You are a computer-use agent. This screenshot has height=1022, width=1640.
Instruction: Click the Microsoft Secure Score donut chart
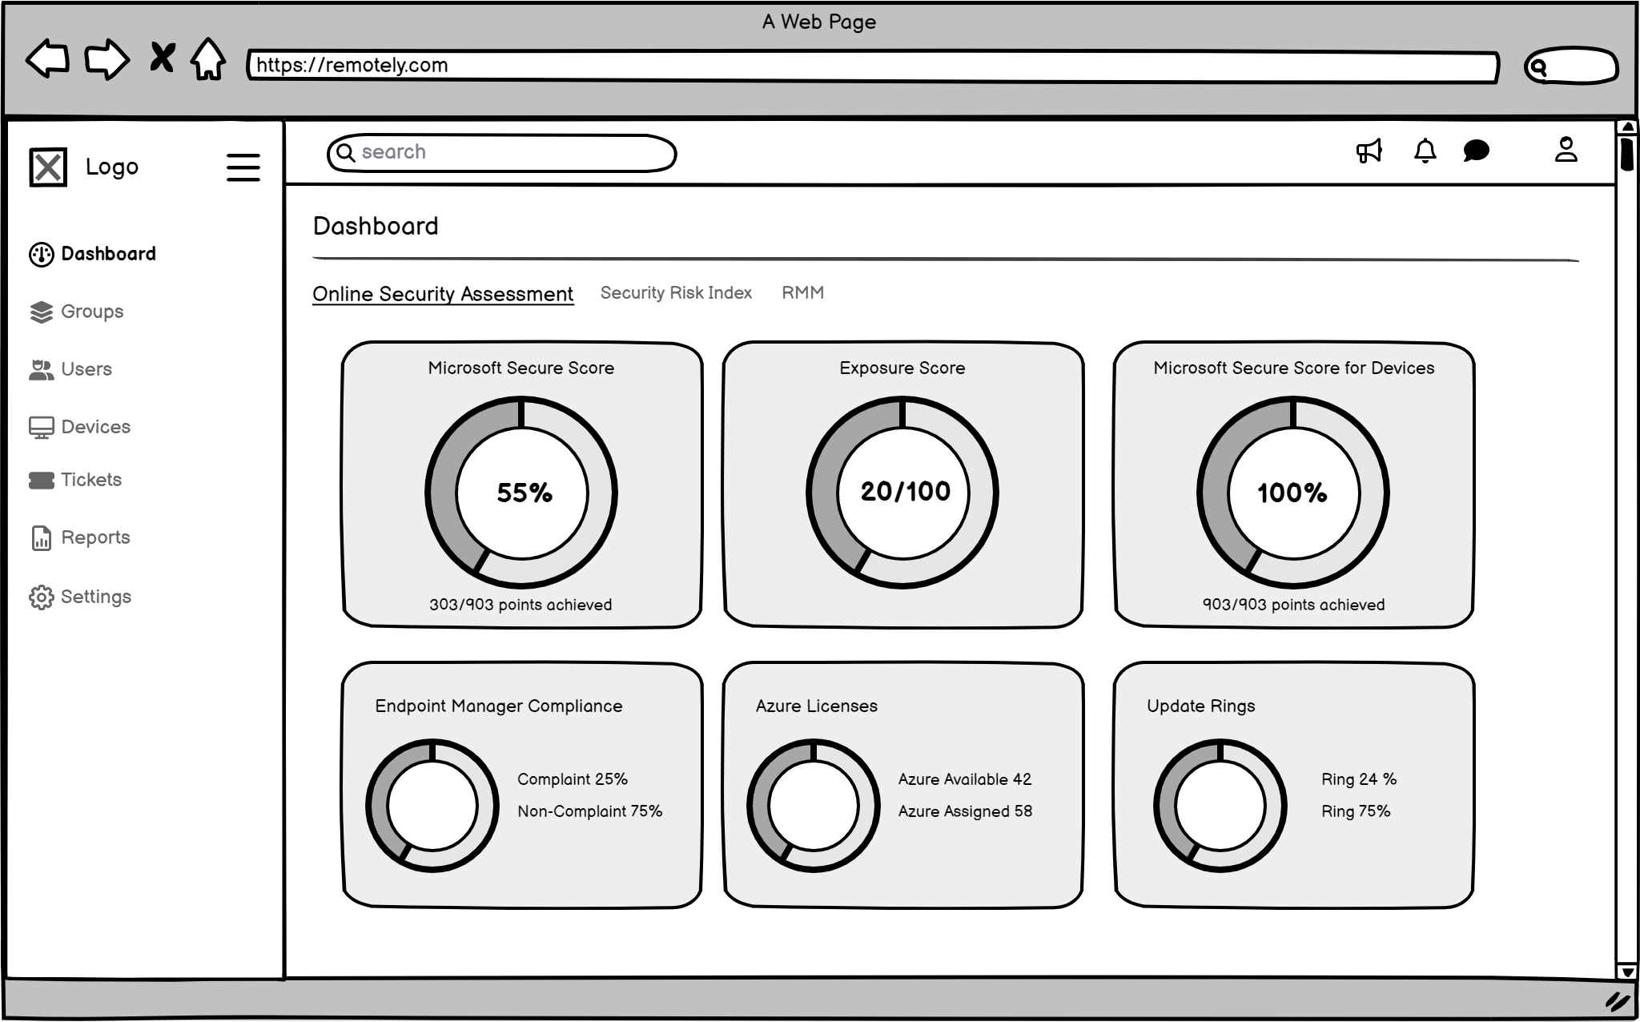tap(521, 493)
